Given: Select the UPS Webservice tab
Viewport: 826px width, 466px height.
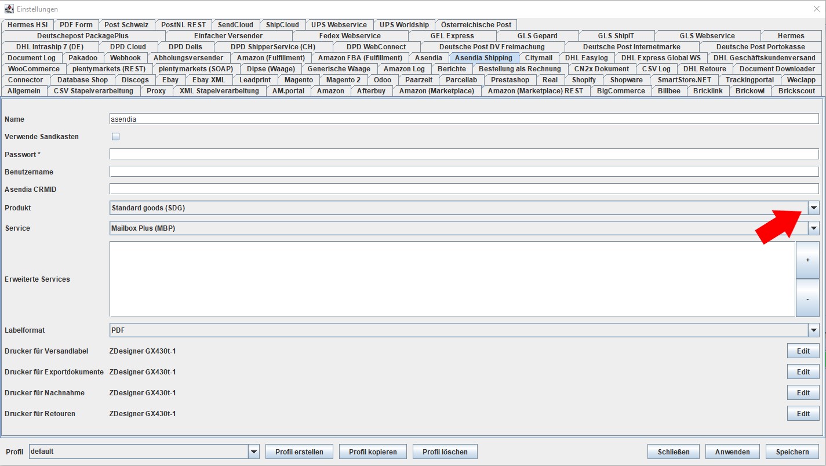Looking at the screenshot, I should [x=339, y=25].
